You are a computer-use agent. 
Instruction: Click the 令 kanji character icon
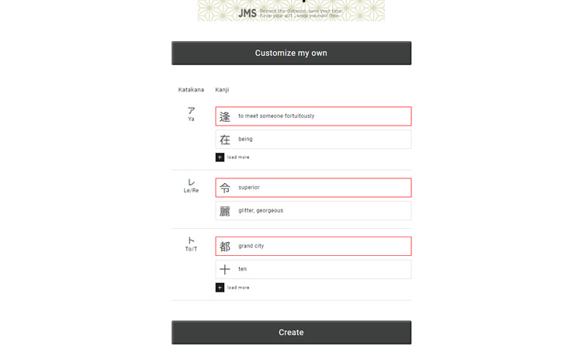[225, 188]
